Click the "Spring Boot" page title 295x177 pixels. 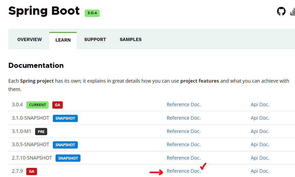point(44,11)
